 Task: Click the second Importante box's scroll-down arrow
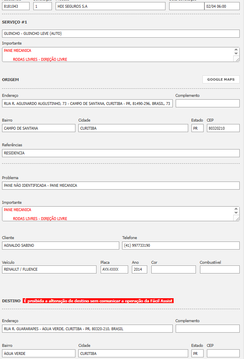[236, 213]
